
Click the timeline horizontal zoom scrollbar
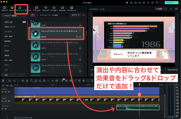[23, 118]
